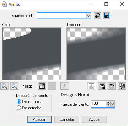Toggle the show/hide previews icon
This screenshot has width=128, height=126.
91,86
